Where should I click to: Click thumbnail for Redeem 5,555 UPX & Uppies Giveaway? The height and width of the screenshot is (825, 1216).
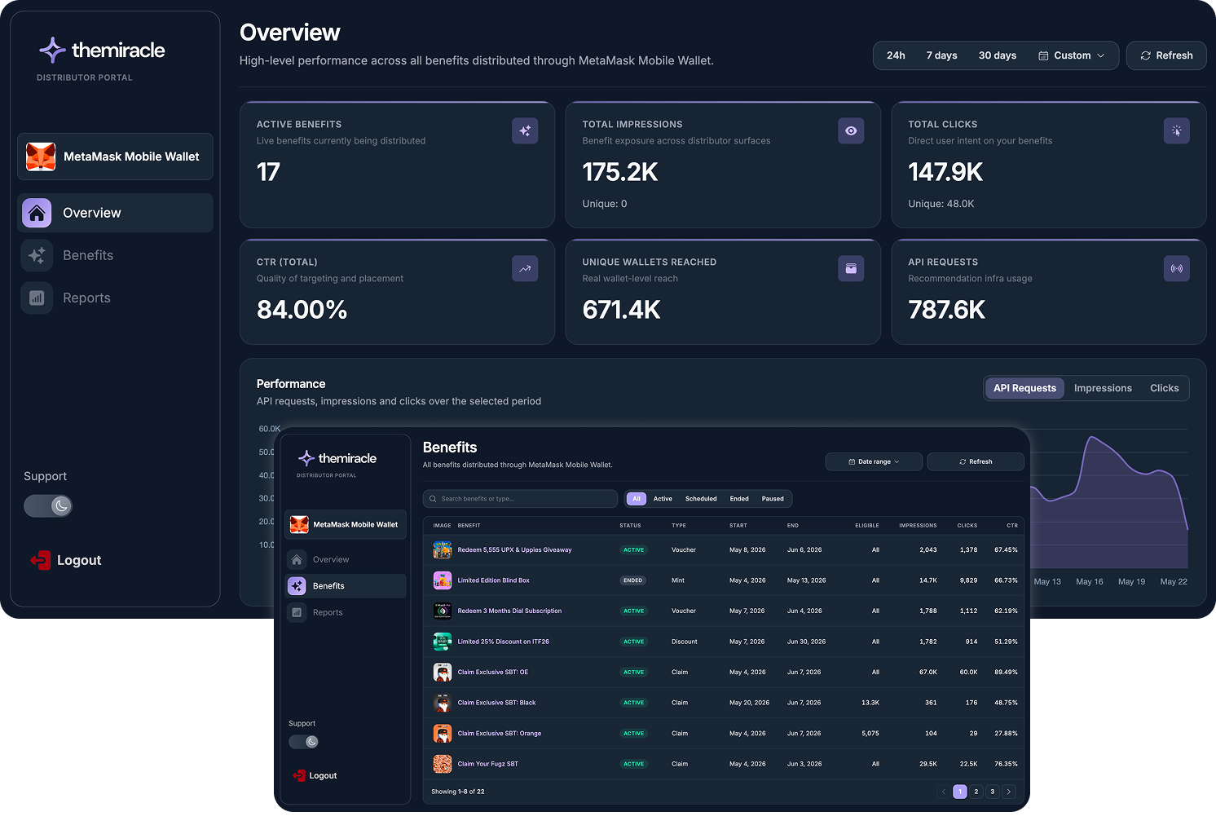click(443, 550)
